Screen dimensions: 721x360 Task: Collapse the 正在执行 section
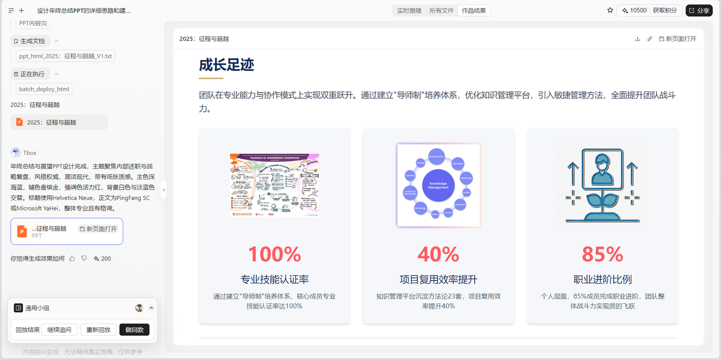tap(56, 74)
